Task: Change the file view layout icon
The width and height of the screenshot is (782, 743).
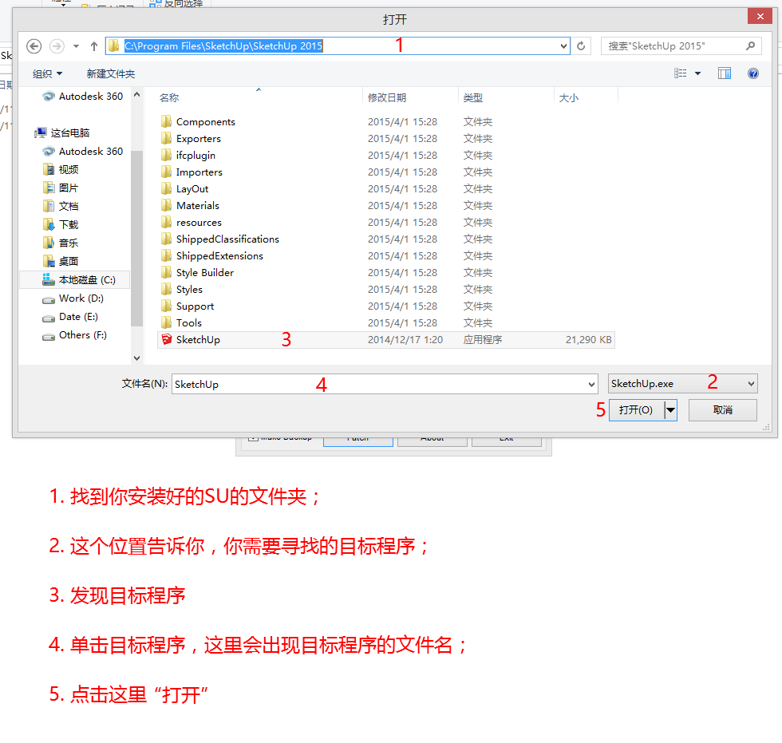Action: 680,73
